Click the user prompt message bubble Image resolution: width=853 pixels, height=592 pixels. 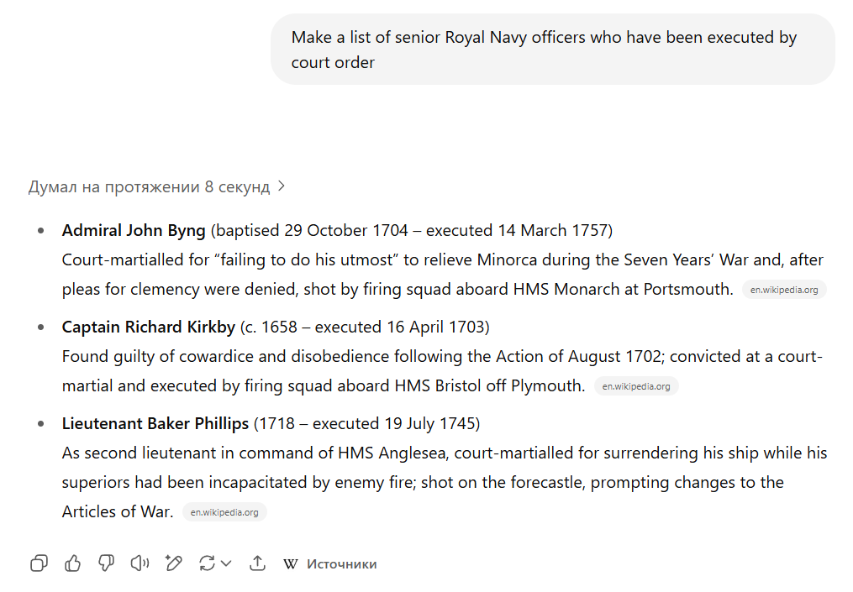pos(552,50)
